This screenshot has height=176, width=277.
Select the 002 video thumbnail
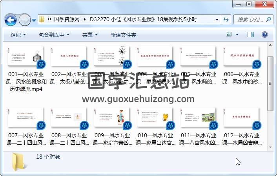point(69,57)
